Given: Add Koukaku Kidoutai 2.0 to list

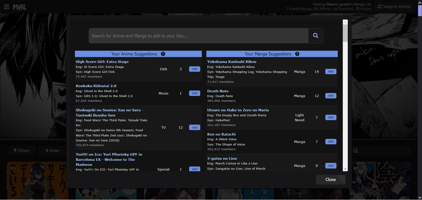Looking at the screenshot, I should point(195,93).
